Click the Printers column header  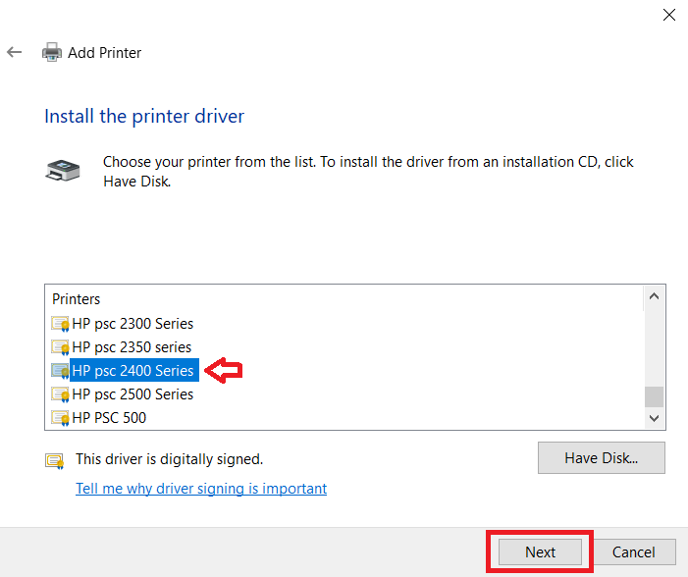tap(76, 299)
